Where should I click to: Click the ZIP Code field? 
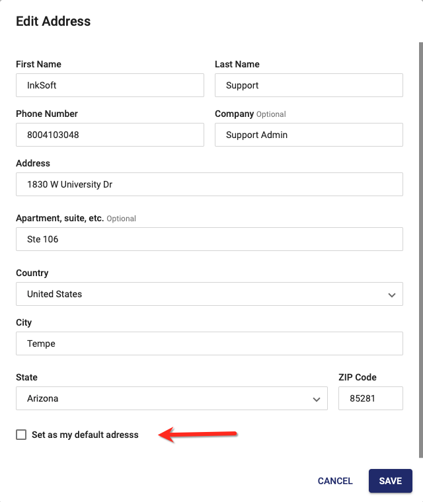[370, 399]
